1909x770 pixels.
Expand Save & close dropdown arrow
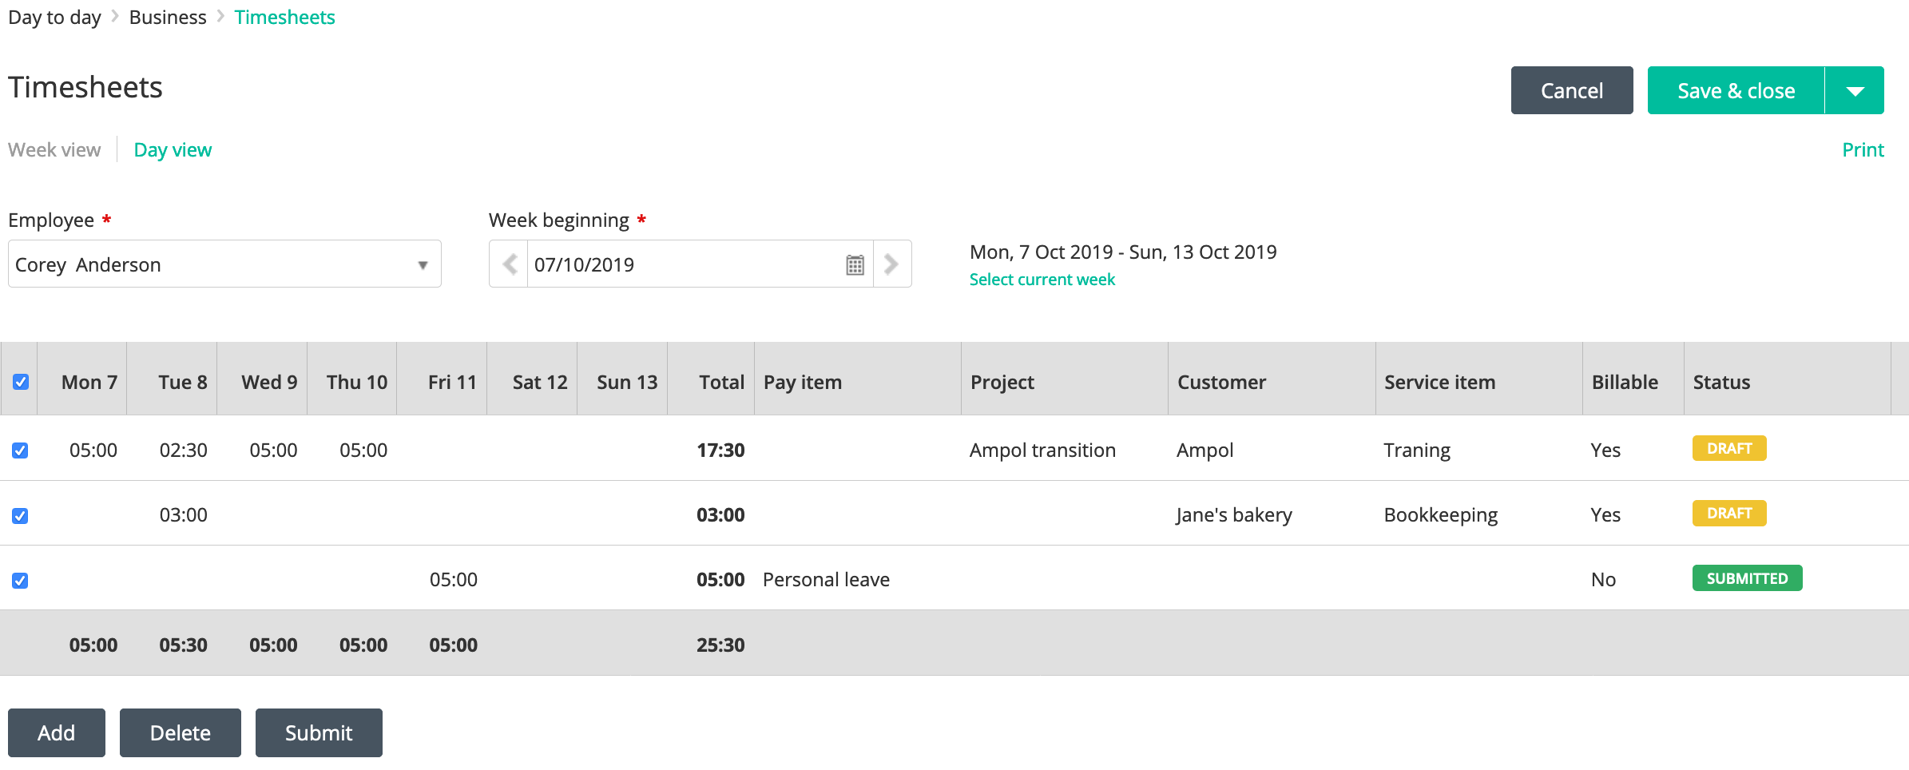(1855, 90)
